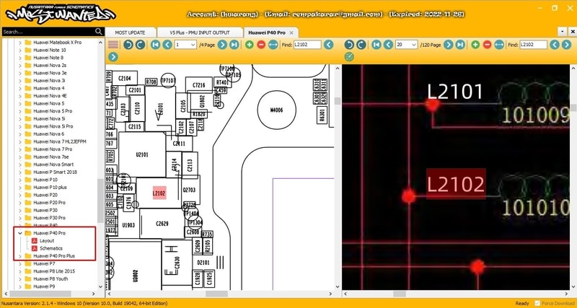
Task: Jump to last page of 4-page layout
Action: (x=234, y=45)
